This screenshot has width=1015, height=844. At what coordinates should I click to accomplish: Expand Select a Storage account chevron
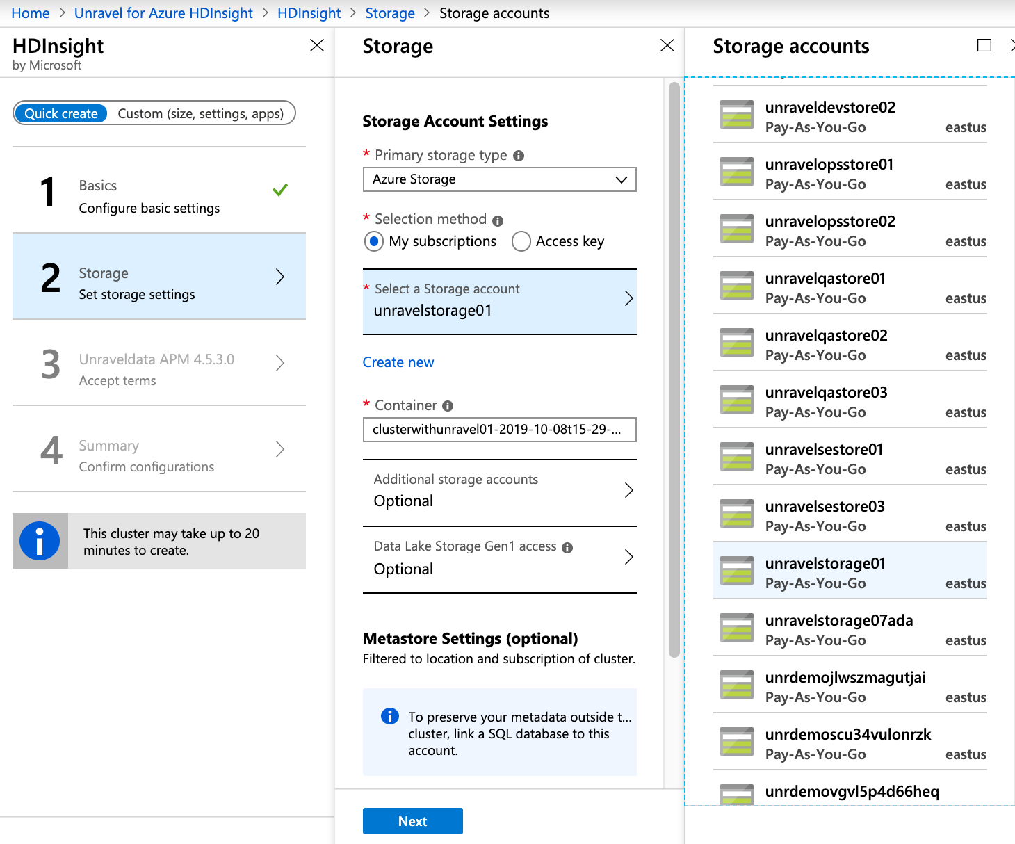(628, 299)
